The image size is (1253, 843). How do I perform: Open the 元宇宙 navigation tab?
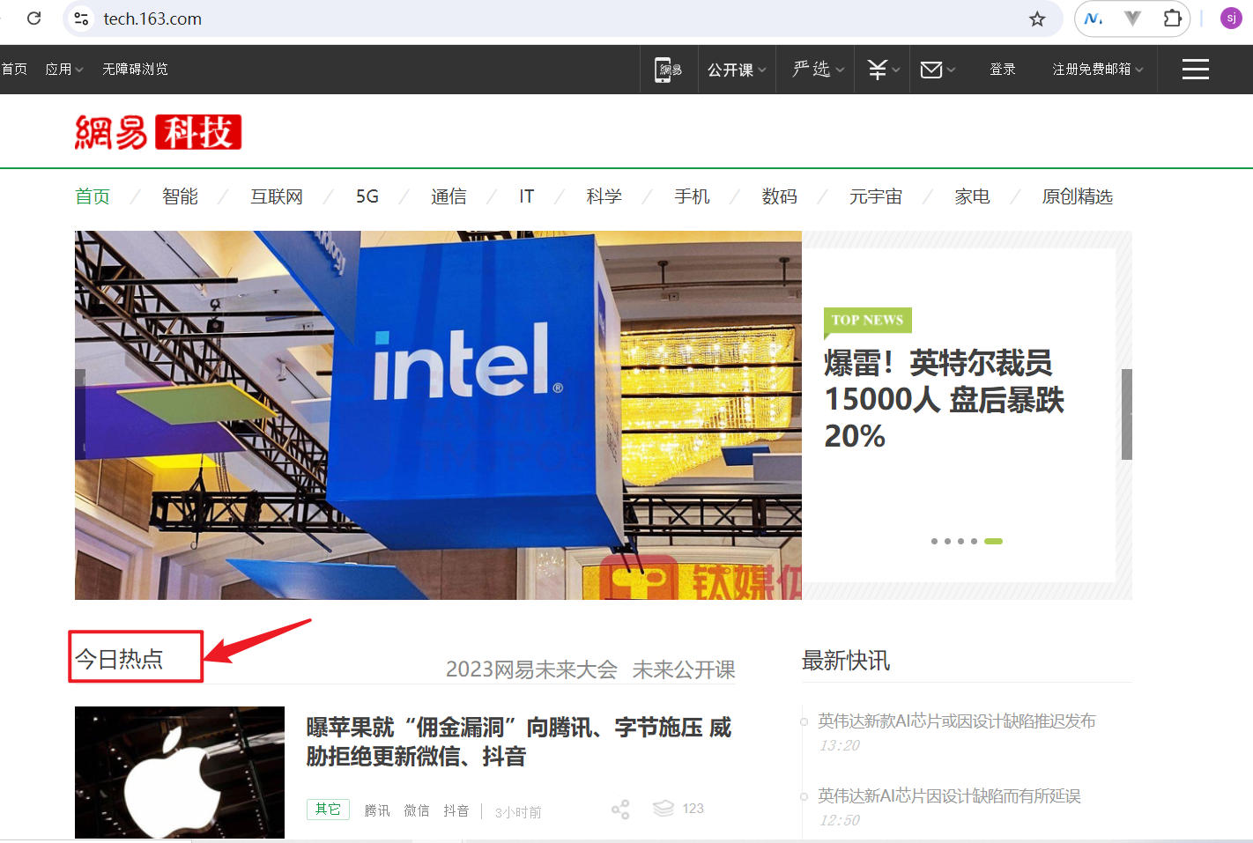[x=876, y=196]
